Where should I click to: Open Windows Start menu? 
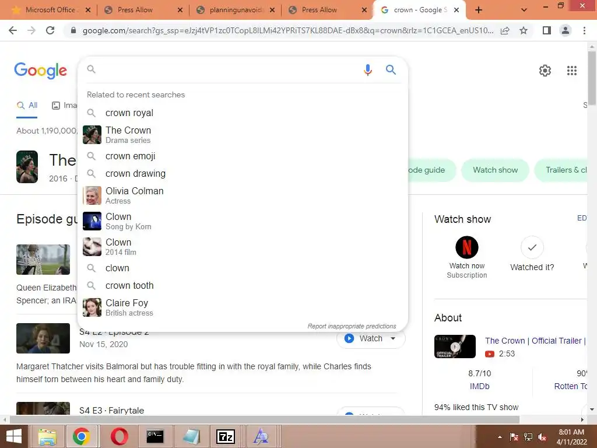coord(14,436)
